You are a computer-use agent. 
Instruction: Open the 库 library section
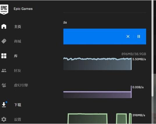16,56
